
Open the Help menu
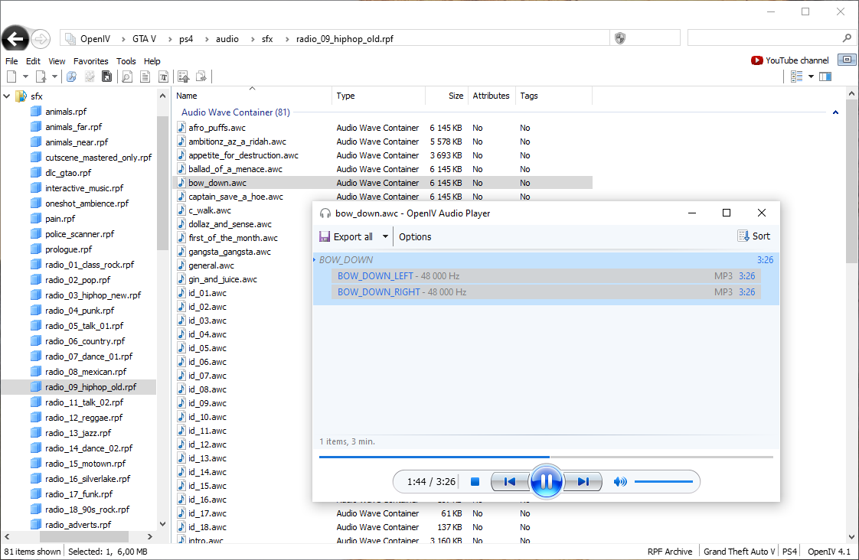(x=152, y=61)
